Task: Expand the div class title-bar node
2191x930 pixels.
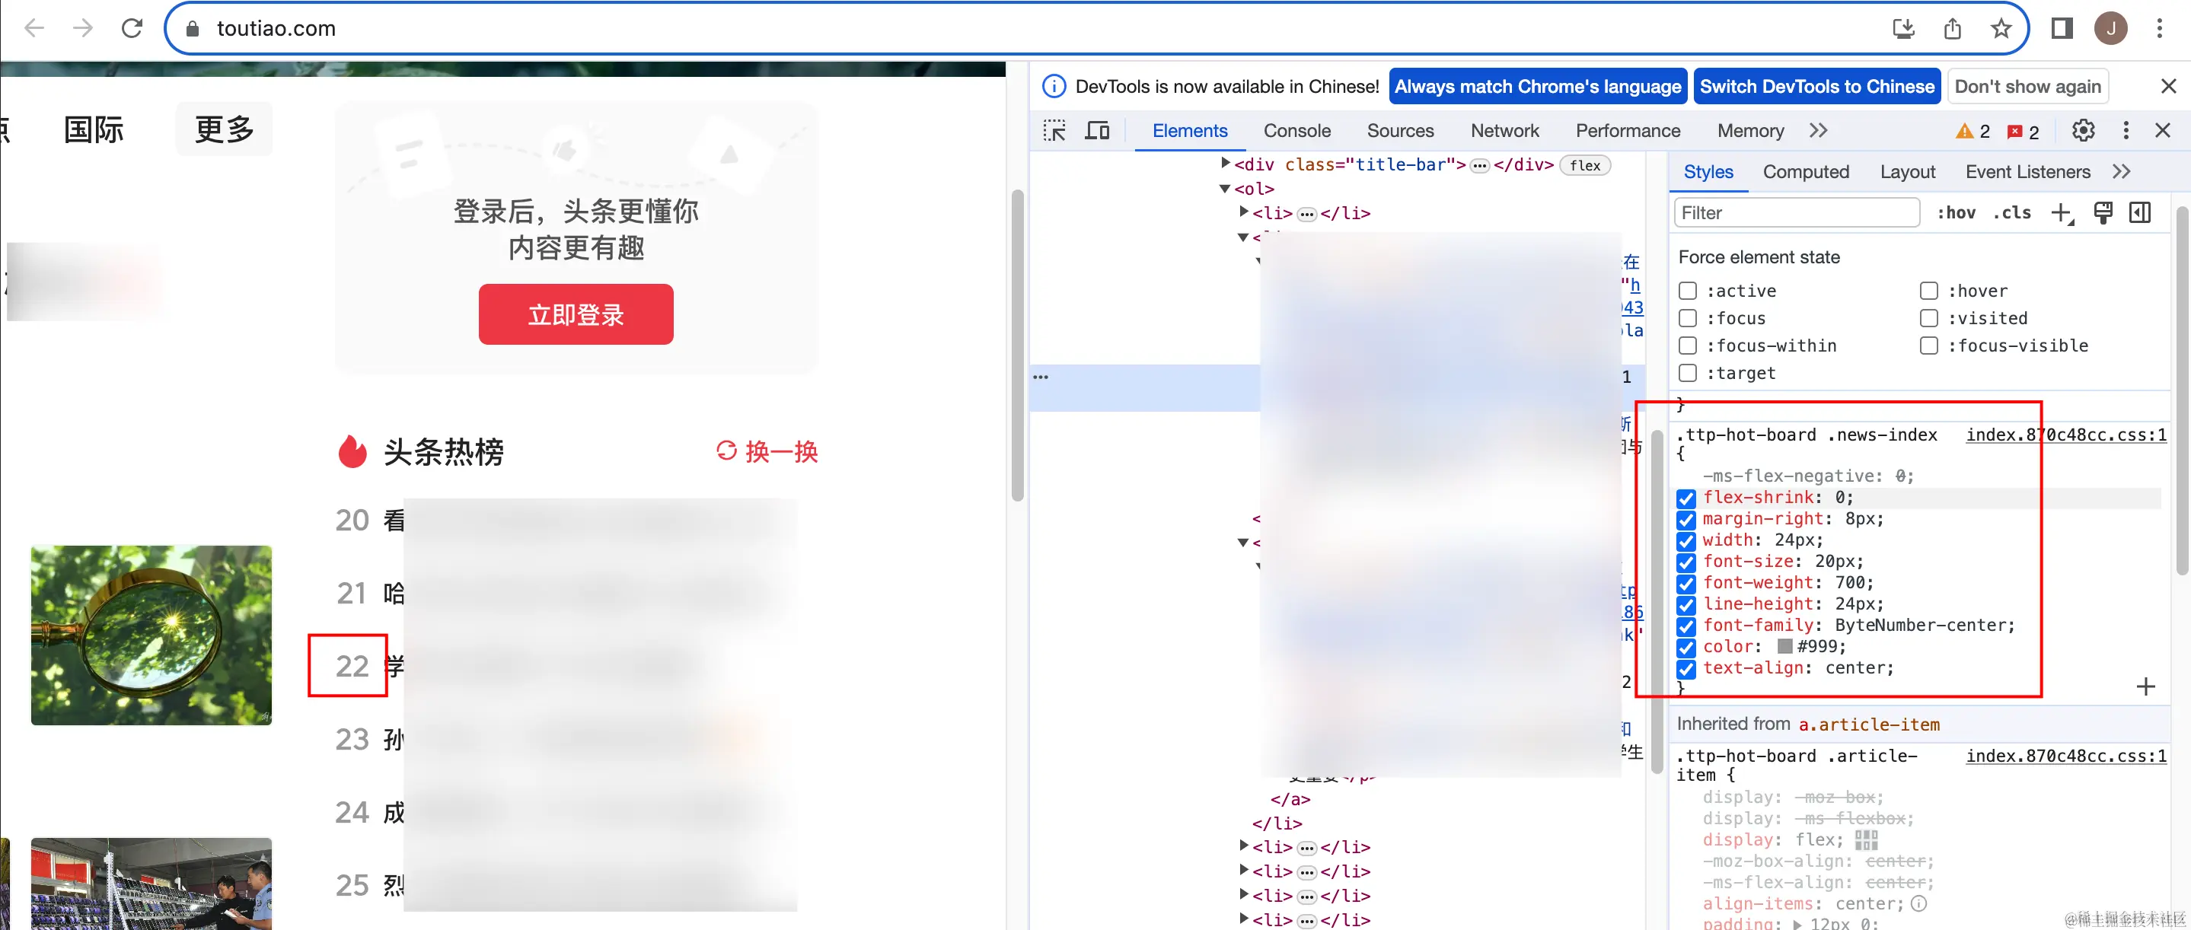Action: tap(1225, 163)
